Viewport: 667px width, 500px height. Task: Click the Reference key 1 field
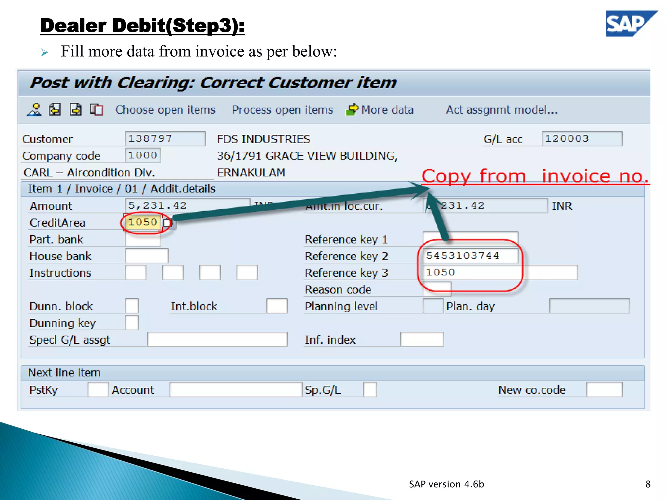tap(470, 239)
